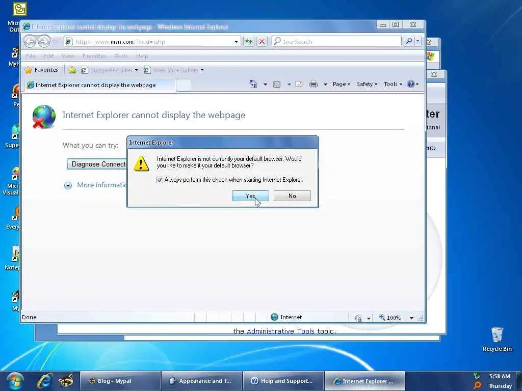The height and width of the screenshot is (391, 522).
Task: Click the taskbar clock showing 5:58 AM
Action: [500, 376]
